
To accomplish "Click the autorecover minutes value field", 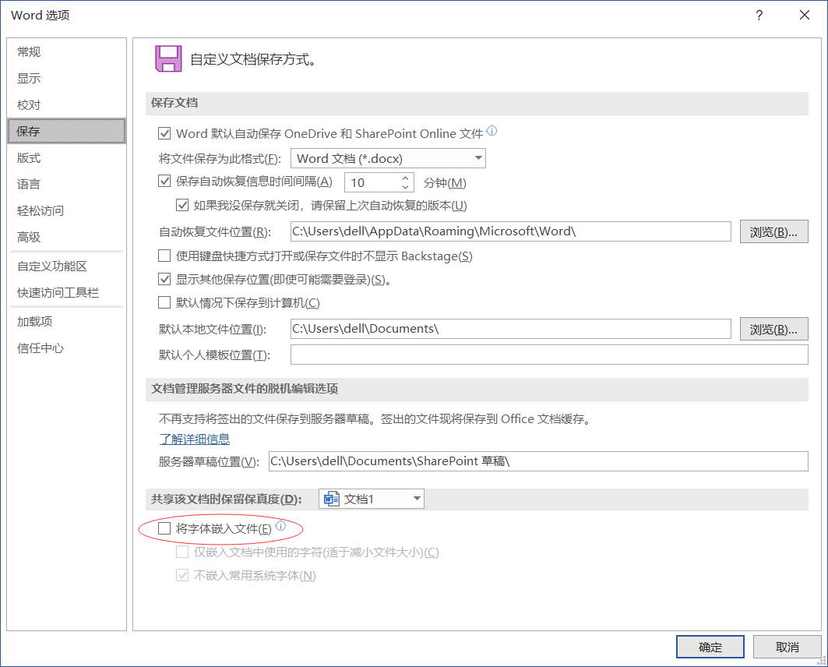I will [372, 183].
